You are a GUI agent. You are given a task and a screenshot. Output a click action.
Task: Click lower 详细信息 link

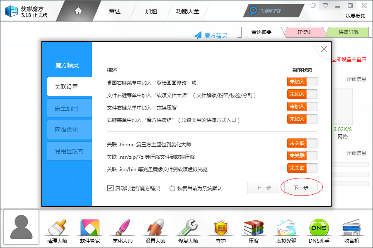[356, 153]
